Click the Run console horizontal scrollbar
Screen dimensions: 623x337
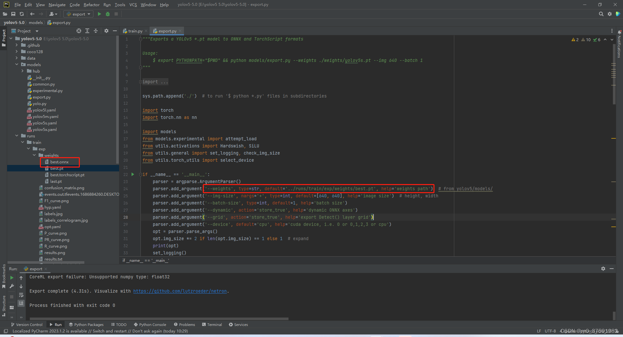click(x=159, y=319)
